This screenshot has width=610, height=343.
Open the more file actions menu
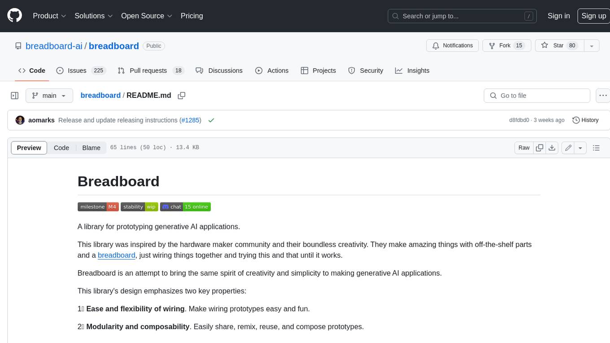603,96
